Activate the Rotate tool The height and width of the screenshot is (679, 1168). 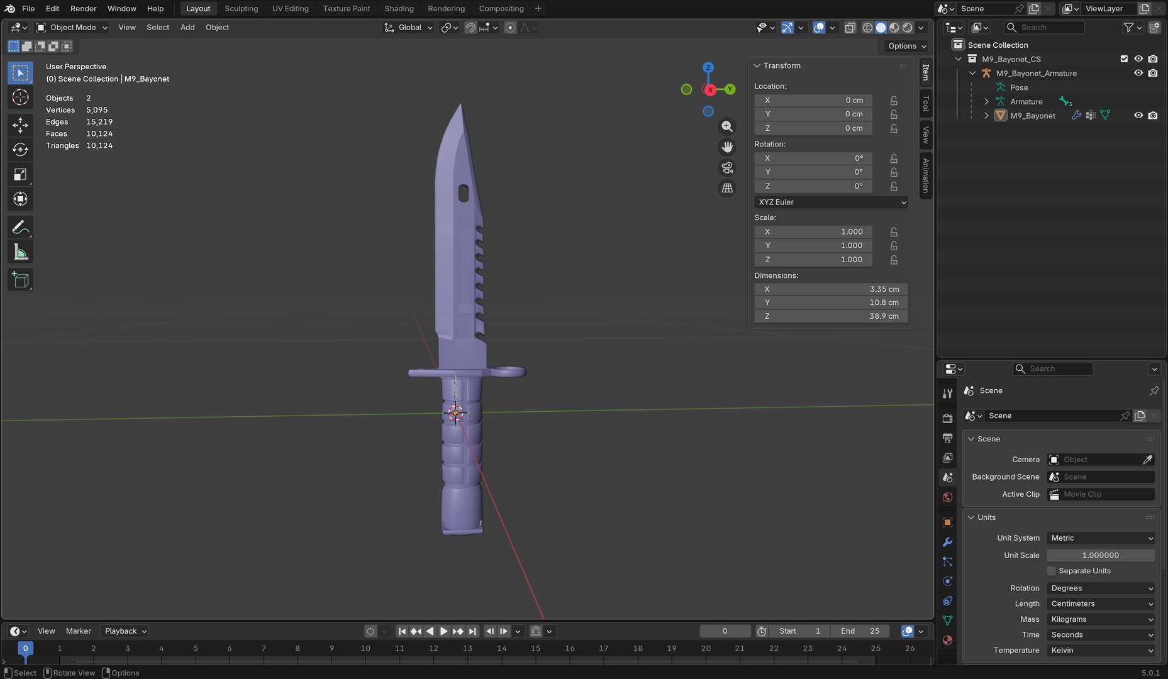click(20, 150)
